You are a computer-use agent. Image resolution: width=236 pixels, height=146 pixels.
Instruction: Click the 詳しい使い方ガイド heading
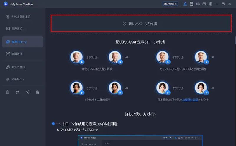coord(140,114)
